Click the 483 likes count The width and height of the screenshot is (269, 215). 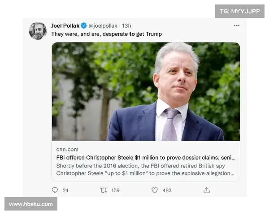pos(167,190)
